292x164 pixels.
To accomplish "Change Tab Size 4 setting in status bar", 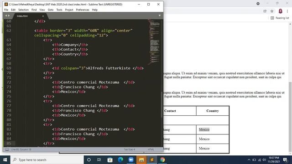I will 130,149.
